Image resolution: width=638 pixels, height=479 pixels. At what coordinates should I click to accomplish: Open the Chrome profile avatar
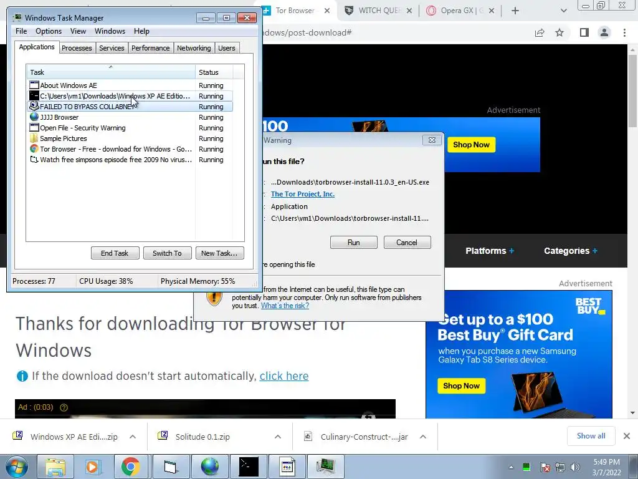pos(604,32)
